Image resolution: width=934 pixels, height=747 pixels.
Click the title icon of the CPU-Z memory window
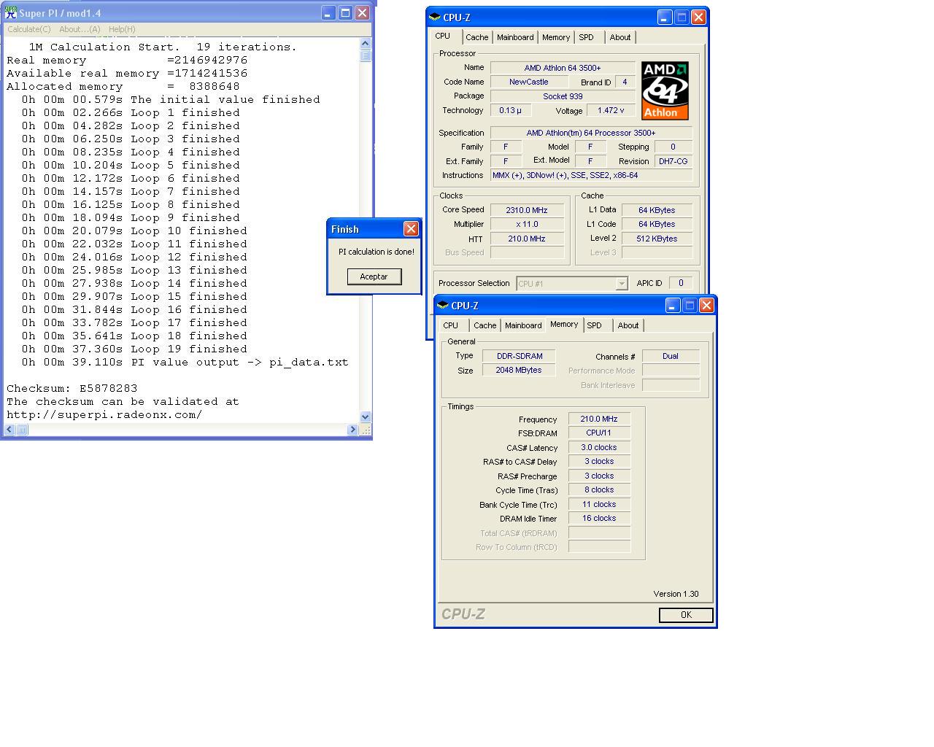click(443, 306)
